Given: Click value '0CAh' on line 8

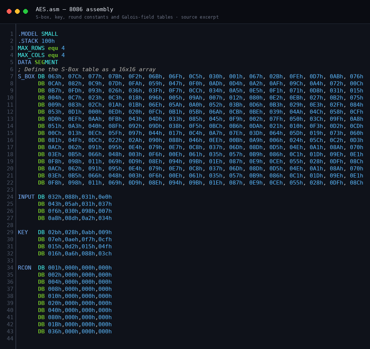Looking at the screenshot, I should click(55, 84).
